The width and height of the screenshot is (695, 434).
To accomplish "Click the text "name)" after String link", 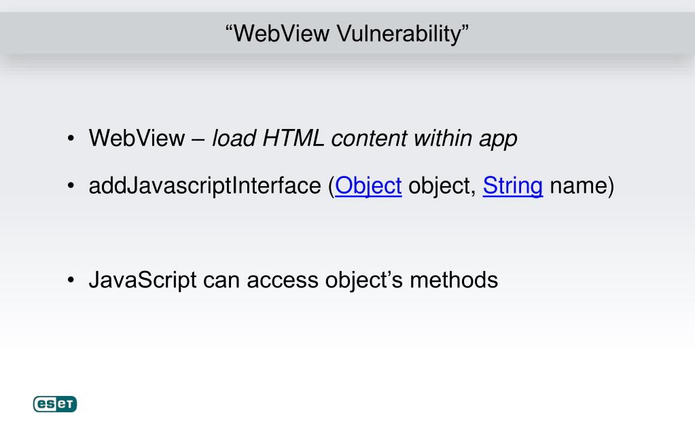I will coord(582,186).
